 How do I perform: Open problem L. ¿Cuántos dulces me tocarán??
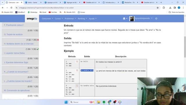click(x=18, y=81)
